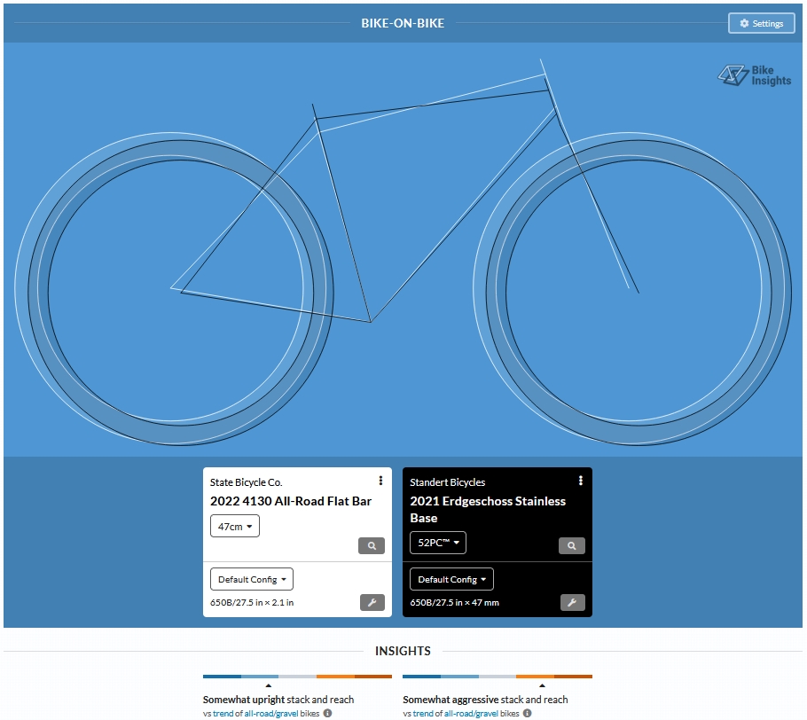The width and height of the screenshot is (807, 720).
Task: Expand the 52PC size dropdown
Action: (438, 543)
